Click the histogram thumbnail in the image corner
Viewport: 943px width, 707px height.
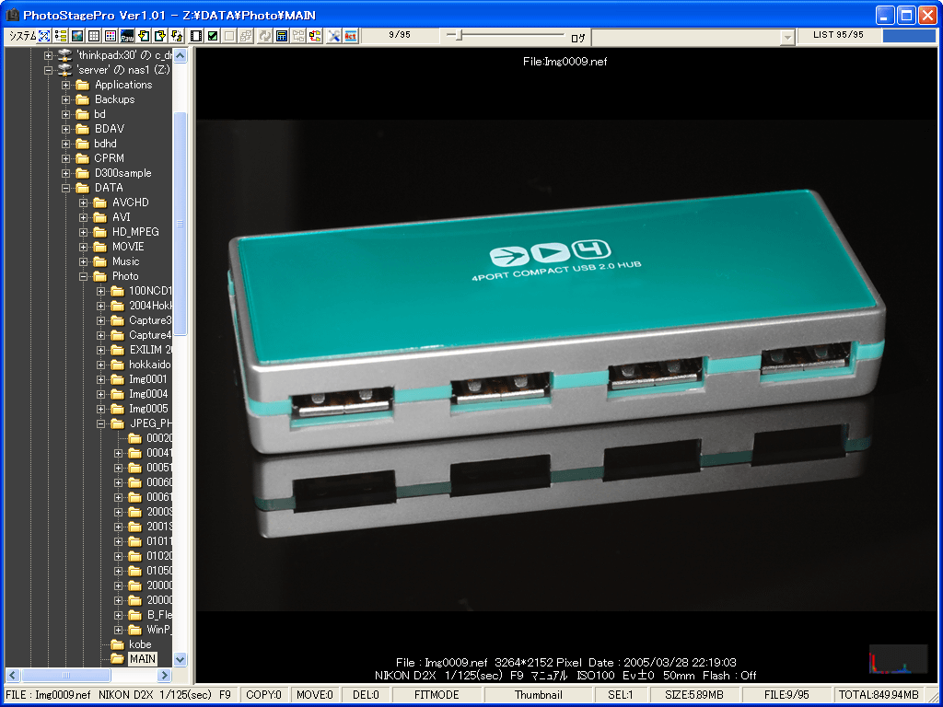pos(898,659)
